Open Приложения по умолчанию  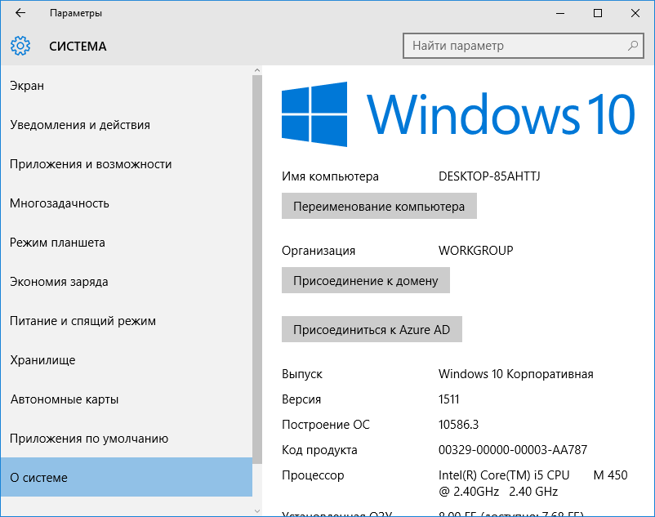tap(126, 439)
